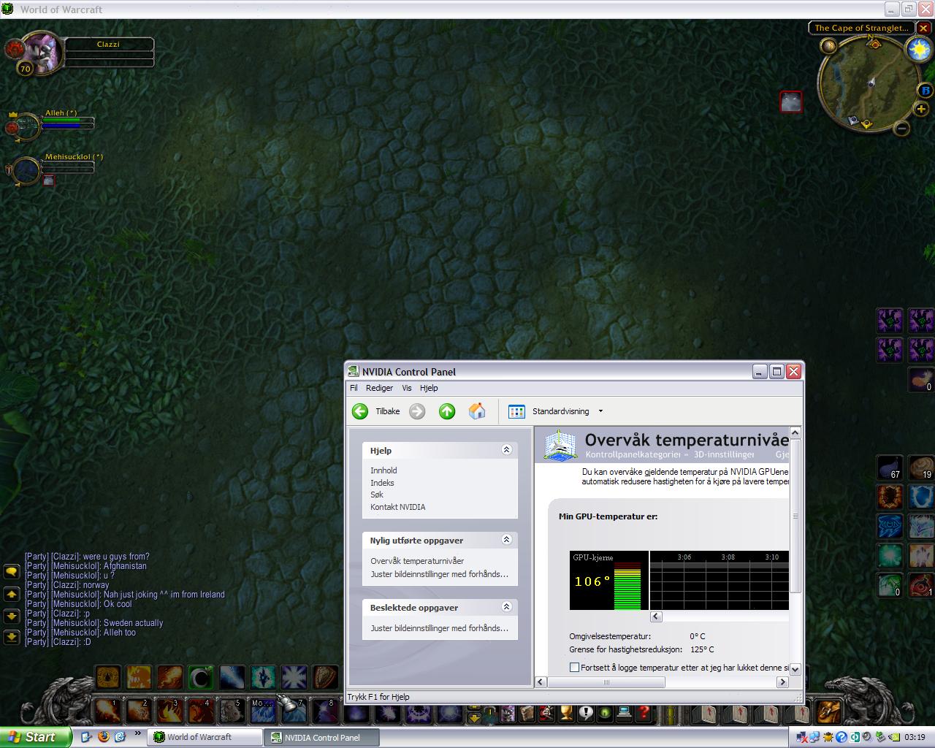
Task: Open Juster bildeinnstillinger under Beslektede oppgaver
Action: [439, 628]
